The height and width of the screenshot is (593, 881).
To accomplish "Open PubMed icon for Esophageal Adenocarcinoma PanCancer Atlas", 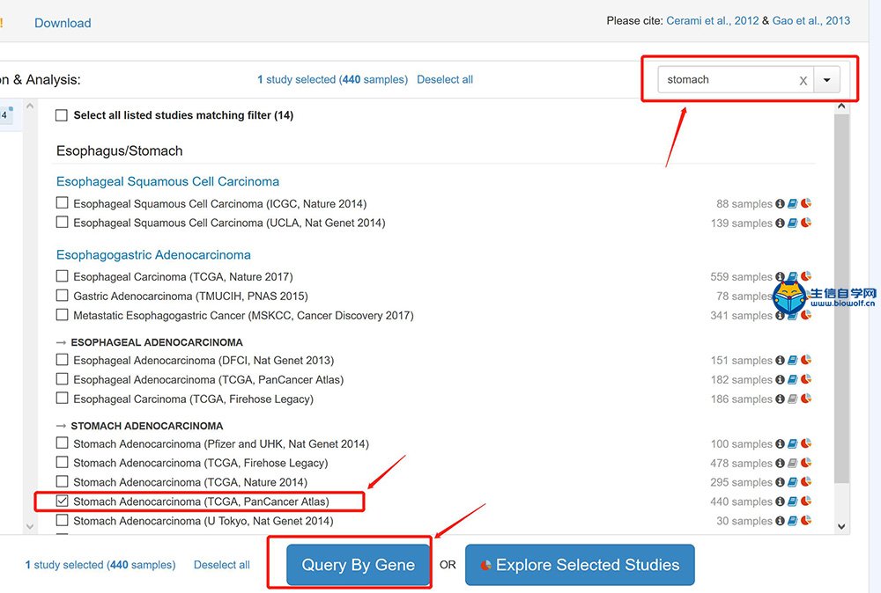I will tap(792, 380).
